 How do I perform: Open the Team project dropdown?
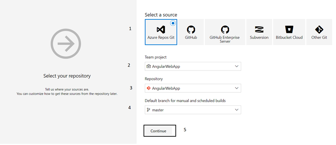pos(193,66)
